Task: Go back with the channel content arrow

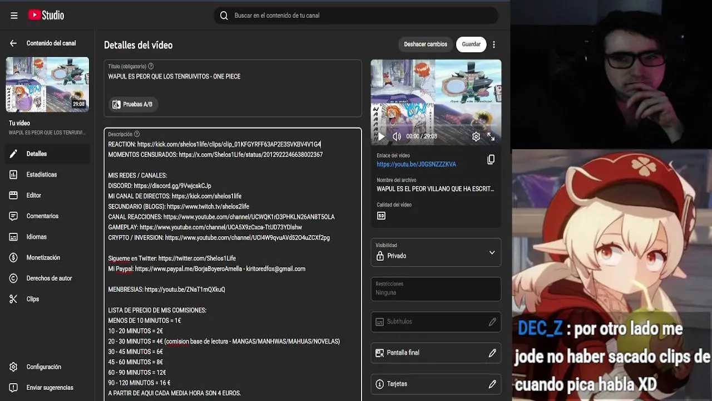Action: (x=13, y=43)
